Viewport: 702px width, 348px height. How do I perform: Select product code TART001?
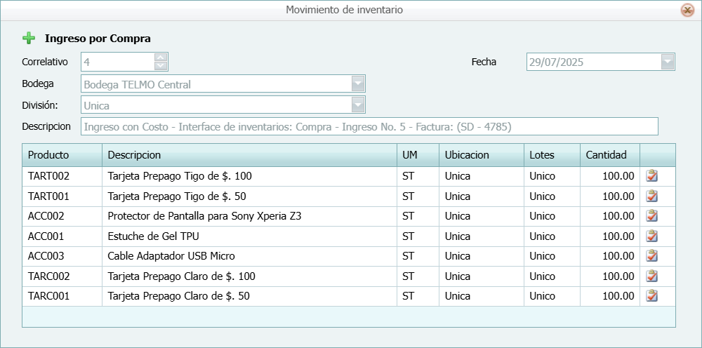click(x=49, y=196)
